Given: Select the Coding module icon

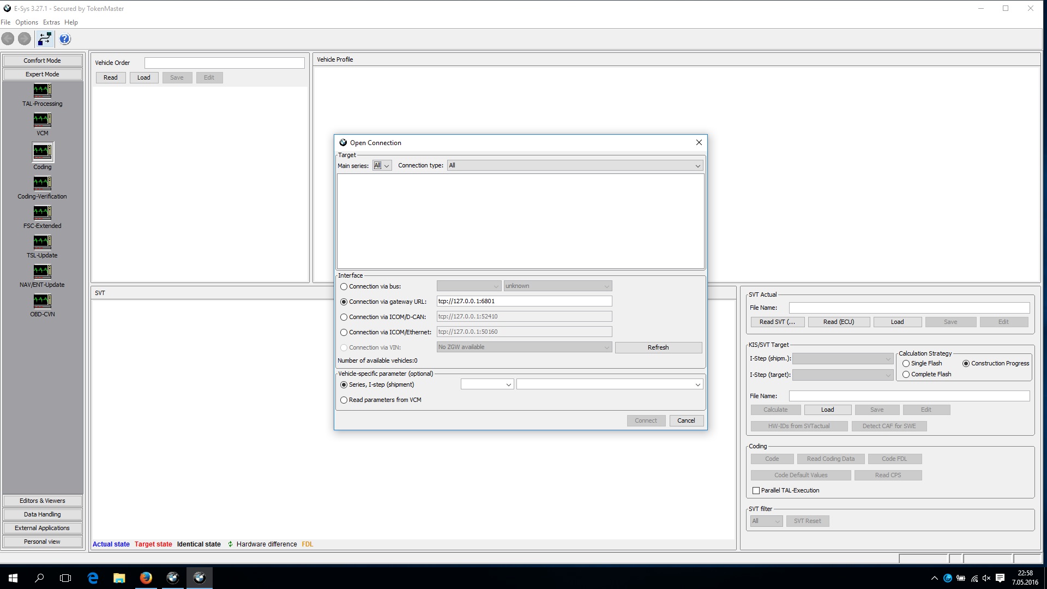Looking at the screenshot, I should tap(42, 151).
